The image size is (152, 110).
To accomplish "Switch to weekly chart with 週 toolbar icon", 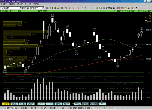I will tap(55, 8).
